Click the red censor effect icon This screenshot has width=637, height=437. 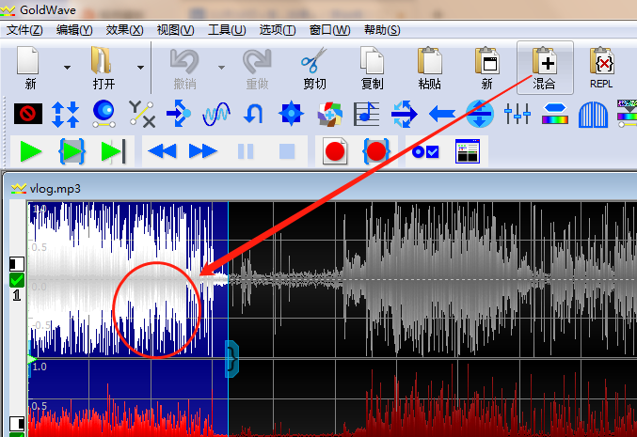pyautogui.click(x=27, y=115)
